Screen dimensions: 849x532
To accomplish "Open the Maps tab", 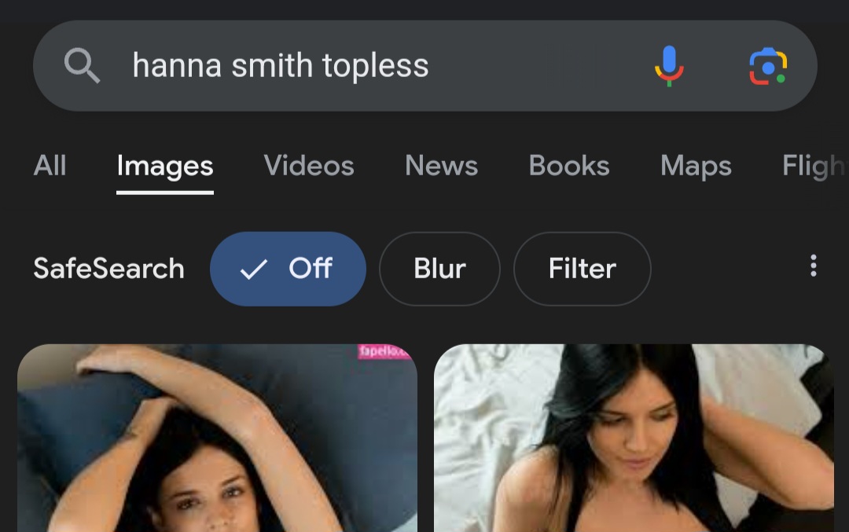I will click(x=696, y=166).
